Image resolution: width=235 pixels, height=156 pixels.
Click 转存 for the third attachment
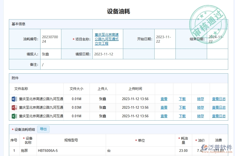[200, 116]
